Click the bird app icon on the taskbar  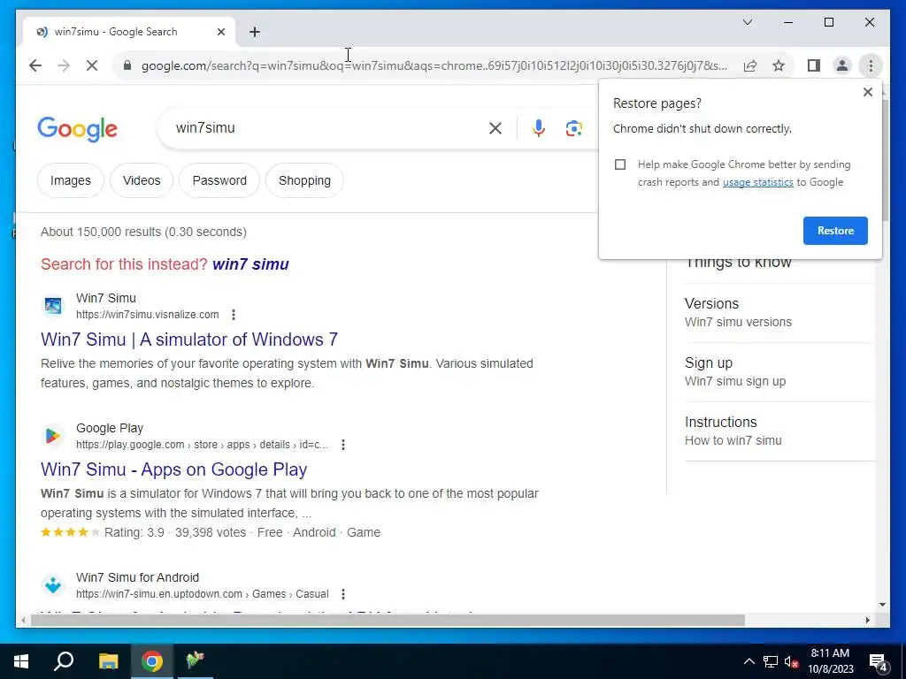[x=196, y=661]
